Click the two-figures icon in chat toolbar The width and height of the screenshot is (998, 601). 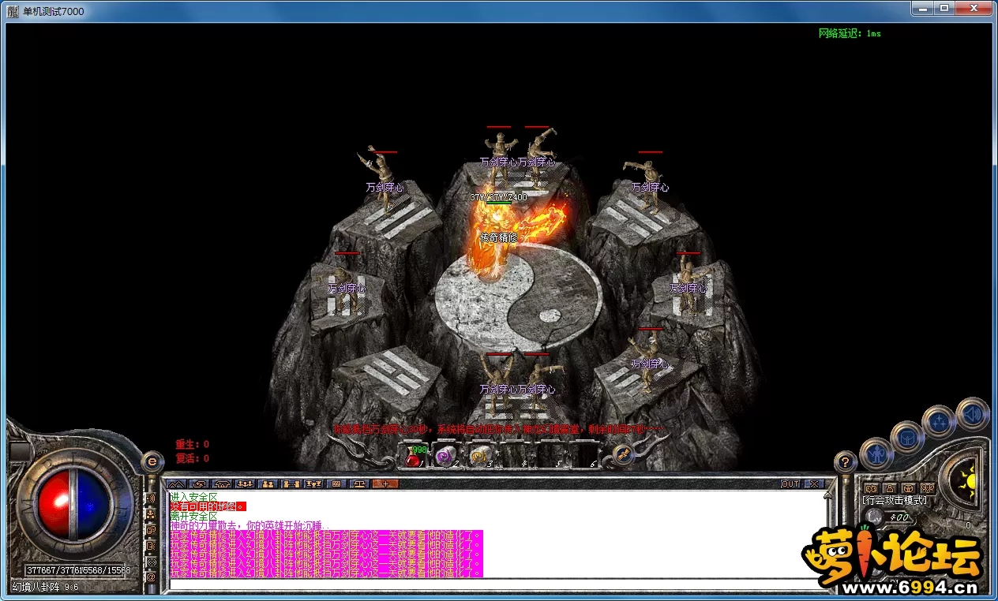(268, 483)
